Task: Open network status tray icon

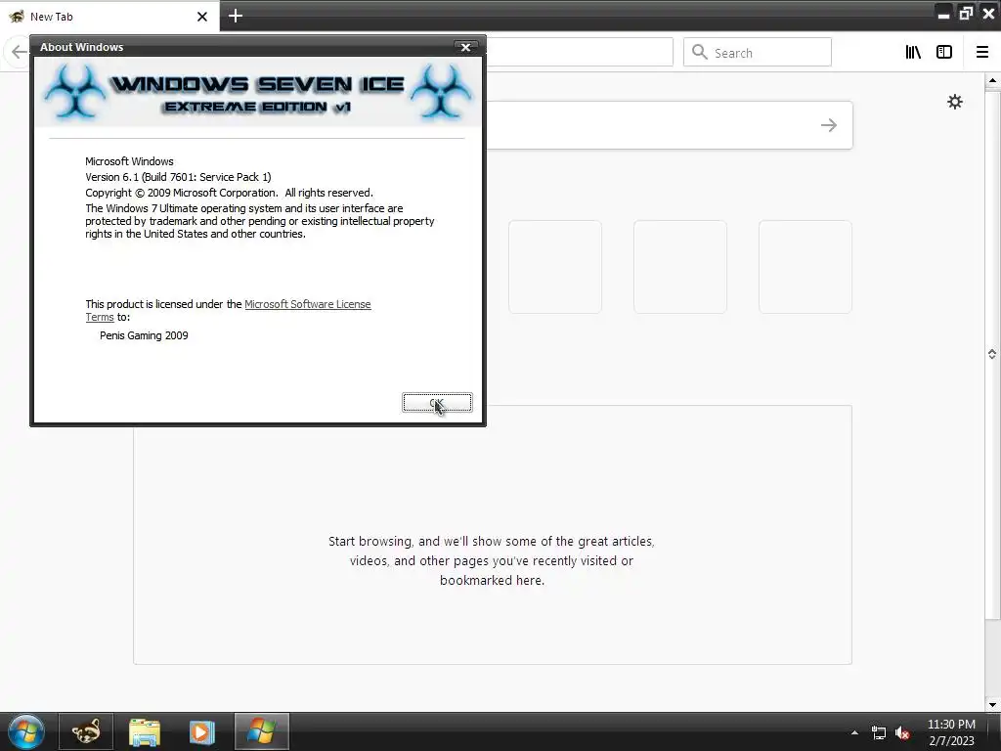Action: pyautogui.click(x=879, y=733)
